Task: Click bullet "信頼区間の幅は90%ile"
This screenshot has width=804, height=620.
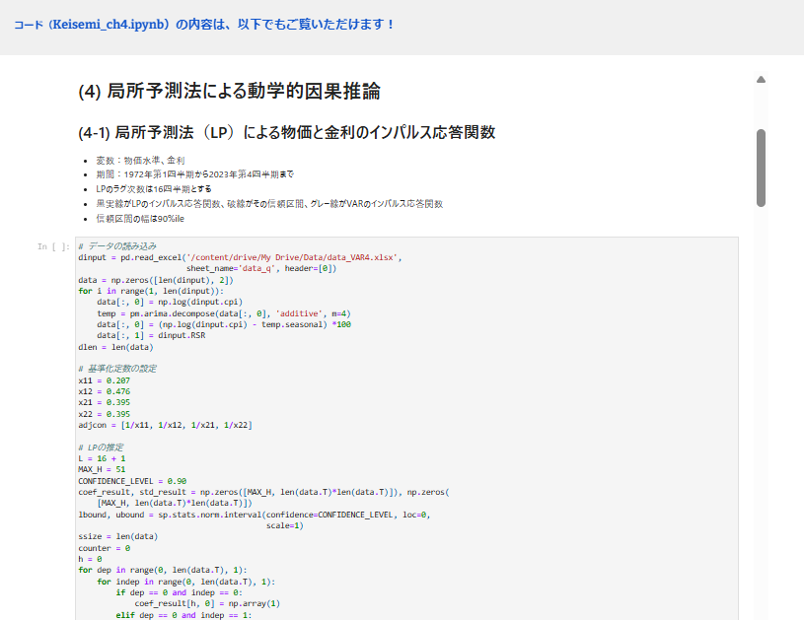Action: tap(140, 219)
